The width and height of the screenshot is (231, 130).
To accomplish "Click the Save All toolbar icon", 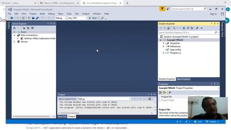I will (x=37, y=18).
